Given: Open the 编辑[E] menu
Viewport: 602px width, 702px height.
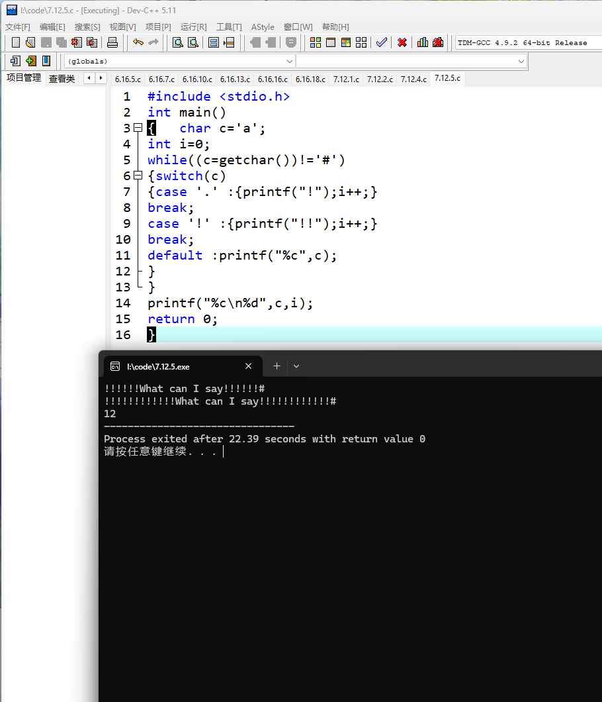Looking at the screenshot, I should [52, 27].
